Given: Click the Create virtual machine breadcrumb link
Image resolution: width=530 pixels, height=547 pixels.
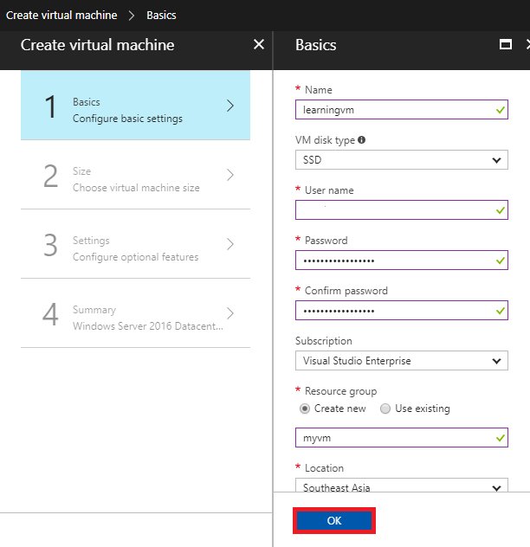Looking at the screenshot, I should click(61, 16).
